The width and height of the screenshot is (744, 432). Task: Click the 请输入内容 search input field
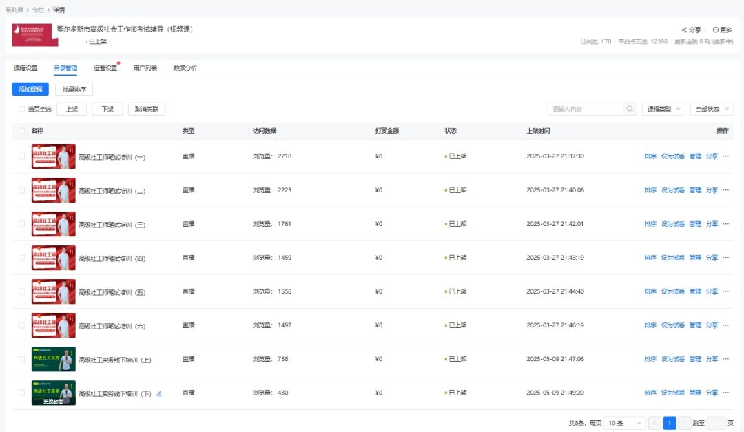[586, 109]
